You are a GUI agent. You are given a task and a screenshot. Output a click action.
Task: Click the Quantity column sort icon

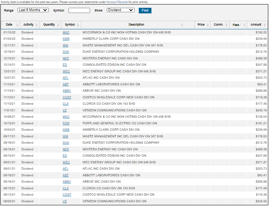click(x=58, y=25)
